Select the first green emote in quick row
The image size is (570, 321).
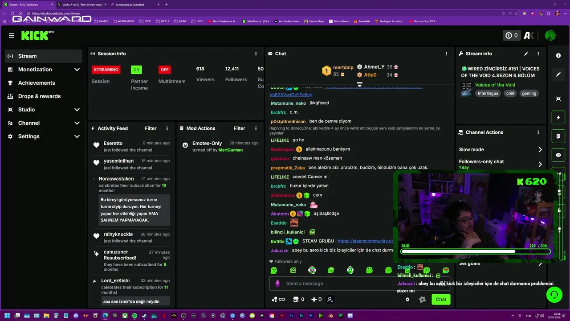point(274,270)
